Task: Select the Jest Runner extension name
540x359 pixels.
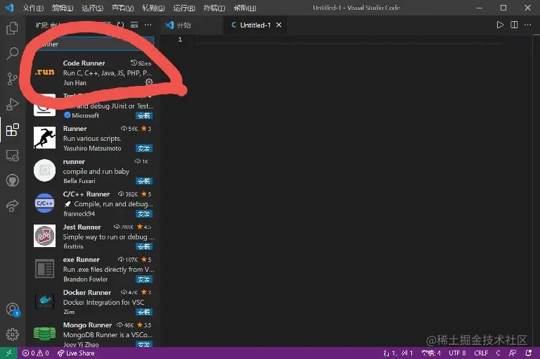Action: tap(82, 227)
